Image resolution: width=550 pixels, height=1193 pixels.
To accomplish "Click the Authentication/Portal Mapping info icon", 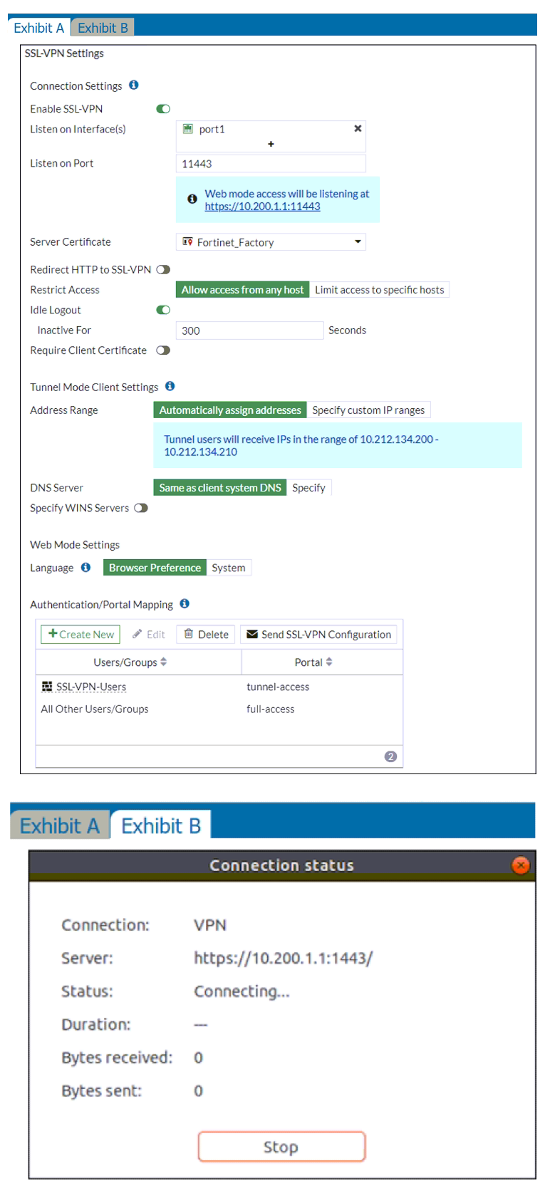I will pos(185,603).
